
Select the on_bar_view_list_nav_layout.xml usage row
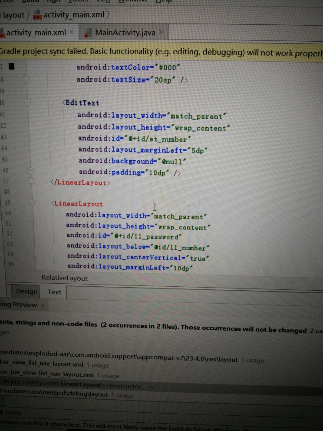coord(60,375)
